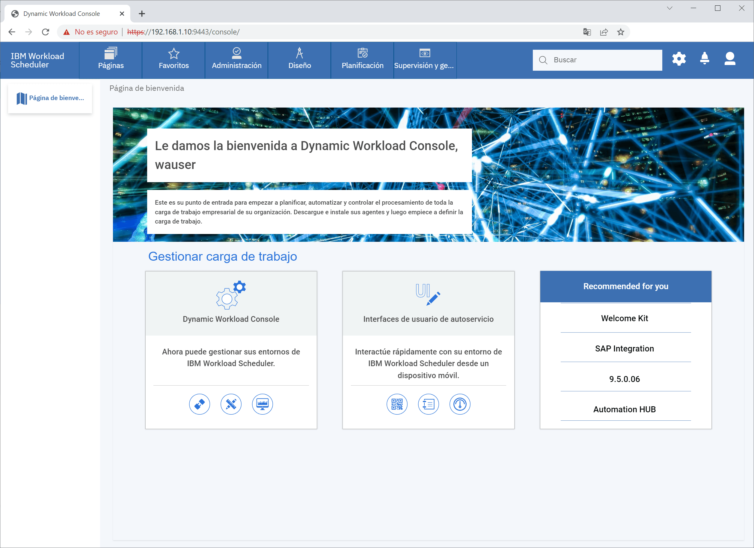Click the pencil and ruler design icon
Image resolution: width=754 pixels, height=548 pixels.
231,404
